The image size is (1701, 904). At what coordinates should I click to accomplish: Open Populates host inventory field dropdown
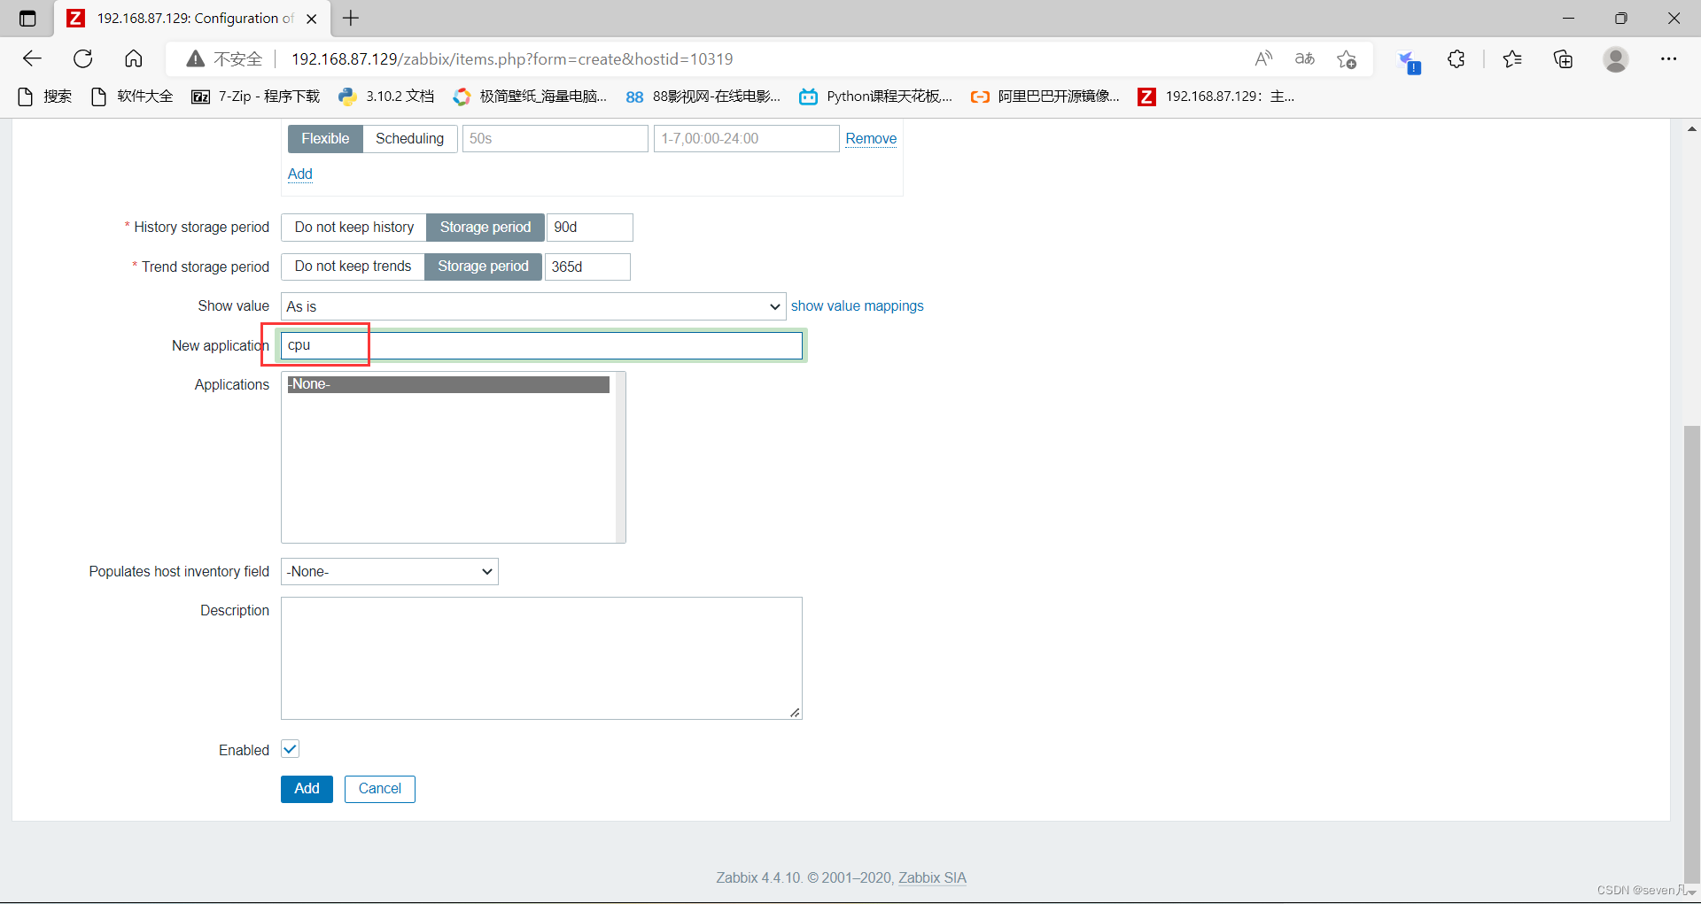(390, 572)
